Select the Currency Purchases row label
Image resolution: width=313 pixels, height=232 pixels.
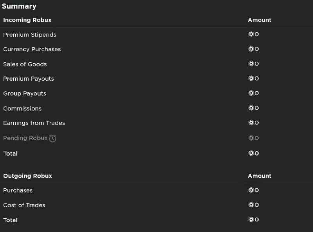[x=32, y=49]
